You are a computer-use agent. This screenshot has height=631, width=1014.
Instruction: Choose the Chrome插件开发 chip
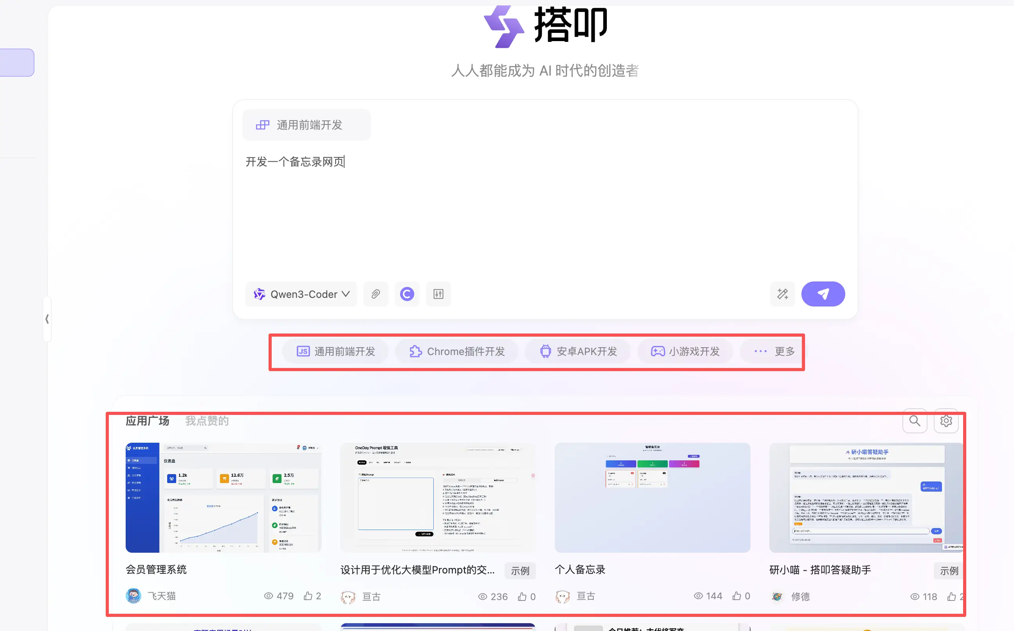[x=456, y=352]
